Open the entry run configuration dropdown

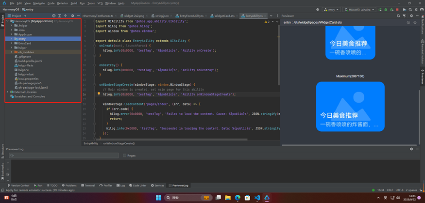(x=331, y=10)
